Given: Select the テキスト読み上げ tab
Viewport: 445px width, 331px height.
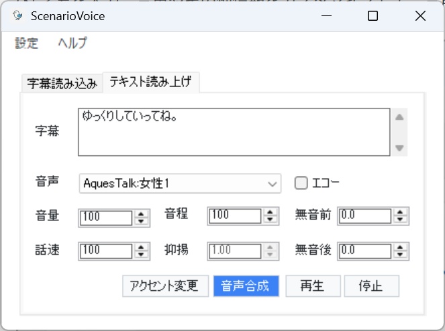Looking at the screenshot, I should pos(151,82).
